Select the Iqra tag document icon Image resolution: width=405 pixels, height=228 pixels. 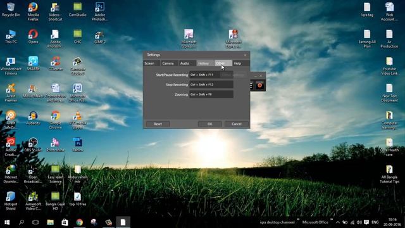pos(367,10)
